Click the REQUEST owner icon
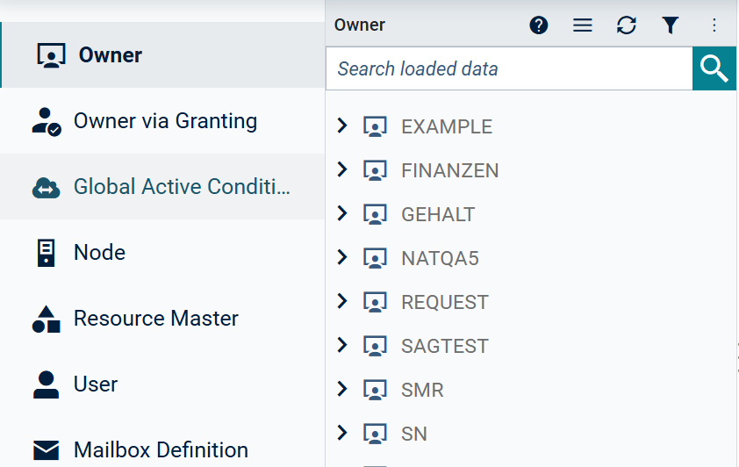 (x=375, y=302)
